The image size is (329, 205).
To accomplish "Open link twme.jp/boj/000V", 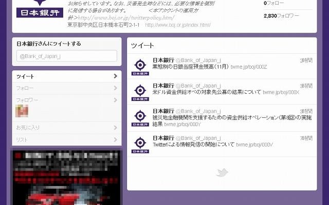I will point(254,145).
